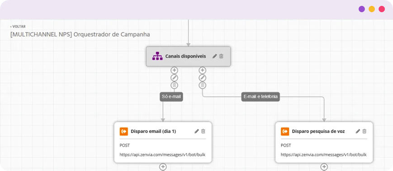Edit the Canais disponíveis node with pencil

click(x=214, y=56)
